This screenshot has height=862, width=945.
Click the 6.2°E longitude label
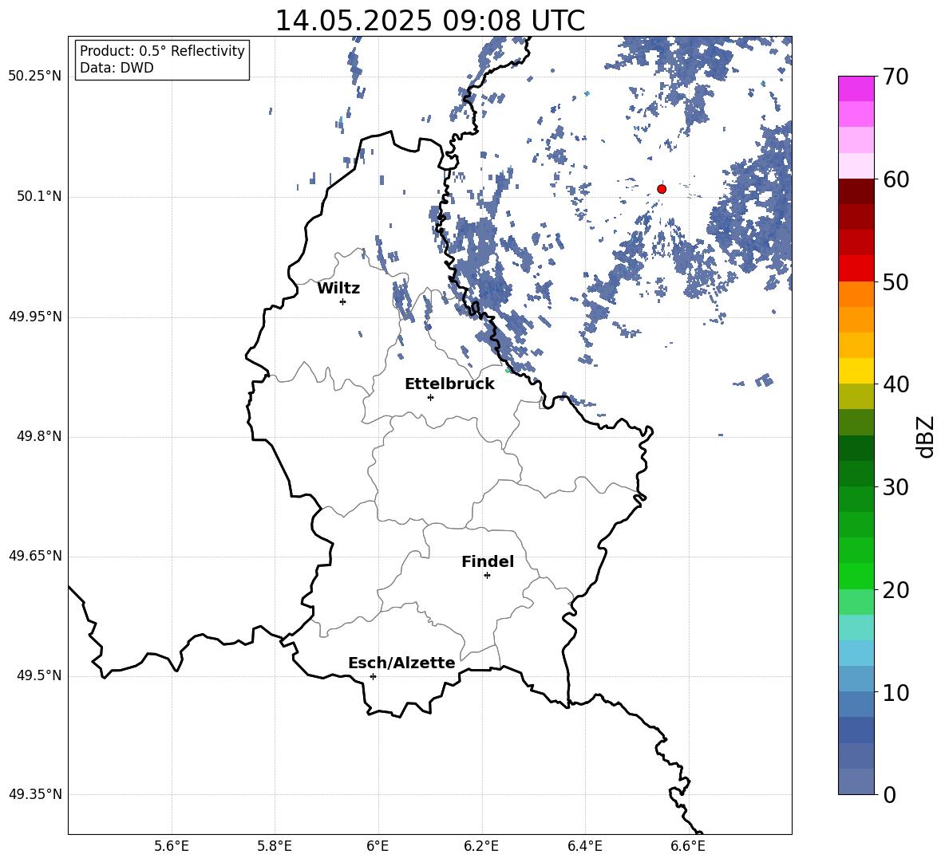click(x=481, y=846)
